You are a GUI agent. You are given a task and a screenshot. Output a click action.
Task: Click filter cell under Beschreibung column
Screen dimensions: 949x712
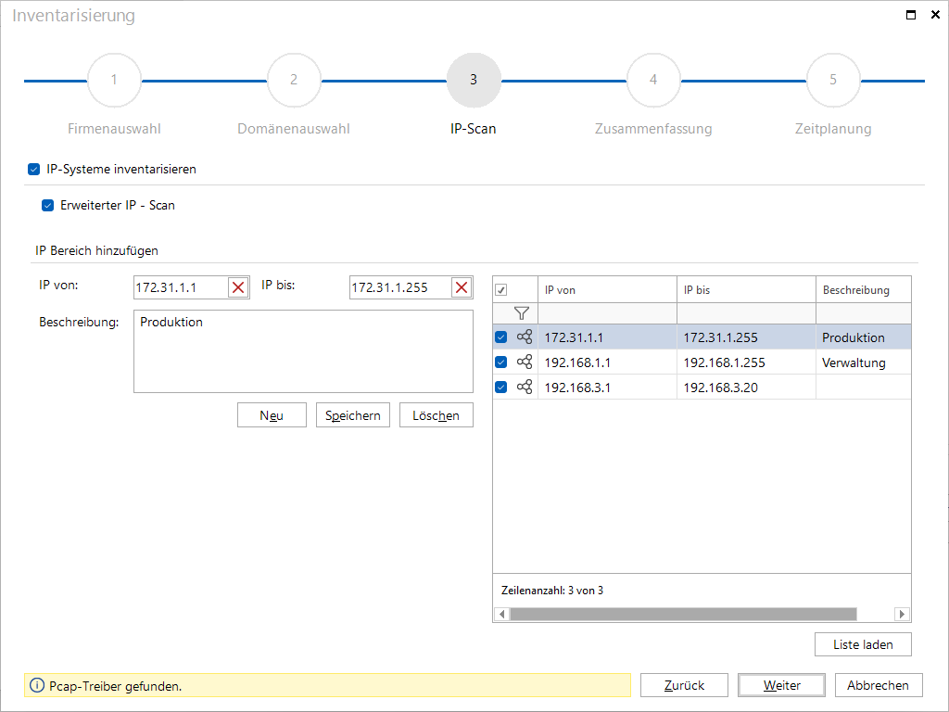864,313
